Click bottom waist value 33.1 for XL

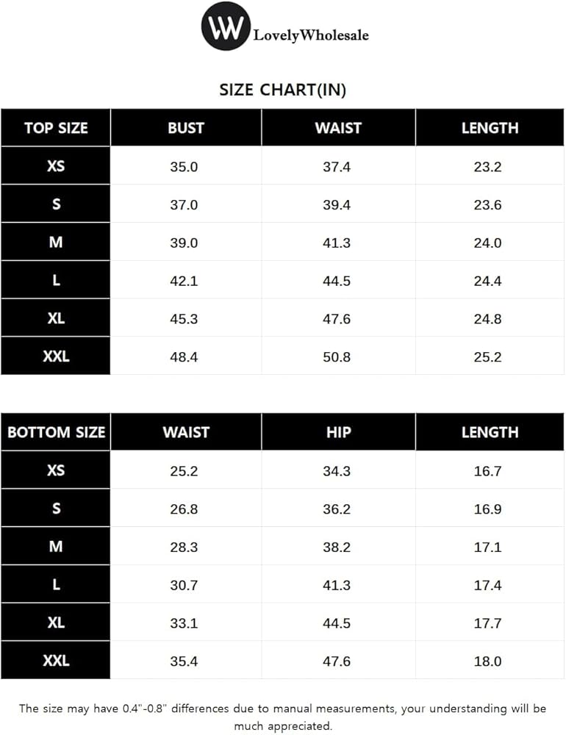tap(184, 623)
